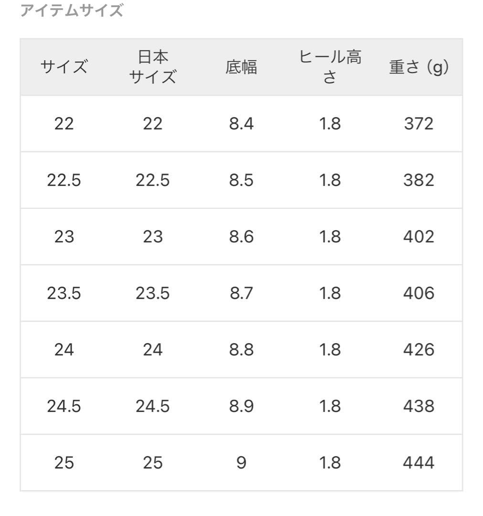This screenshot has width=483, height=516.
Task: Click weight value 402
Action: 419,236
